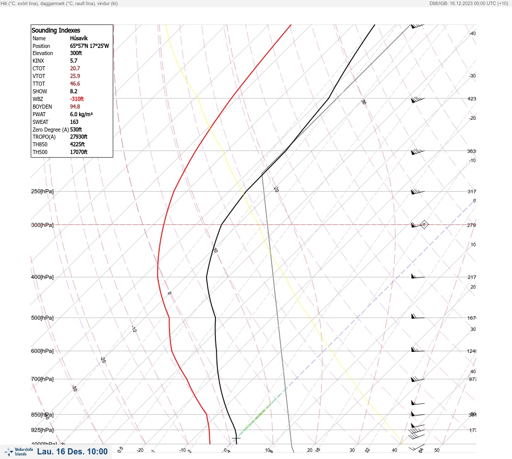Click the Sounding Indexes title
512x459 pixels.
56,30
